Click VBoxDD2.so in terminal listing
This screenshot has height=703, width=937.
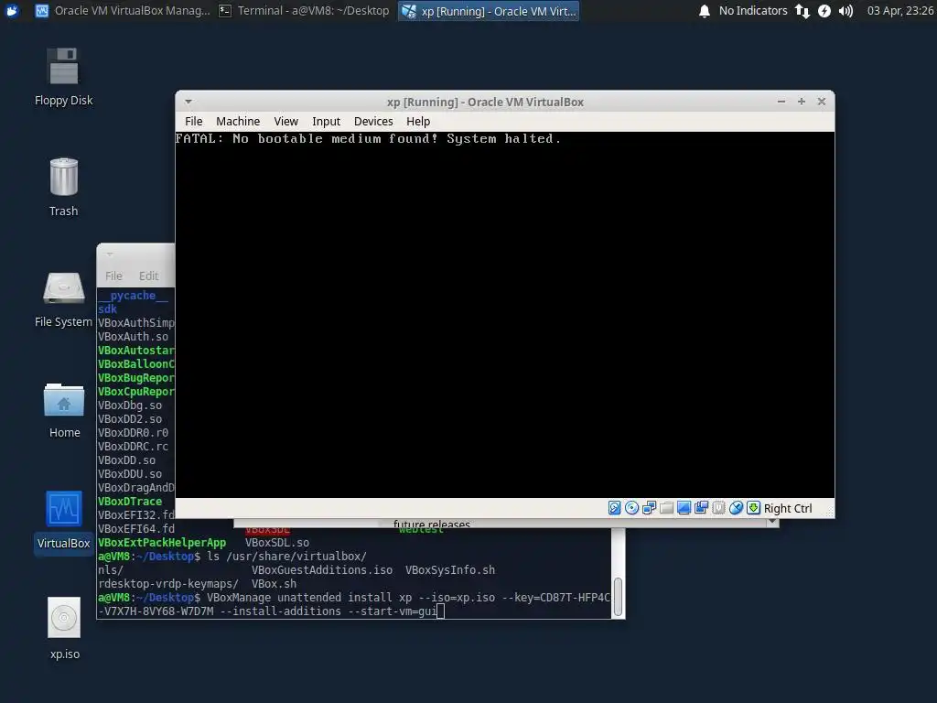[x=130, y=419]
